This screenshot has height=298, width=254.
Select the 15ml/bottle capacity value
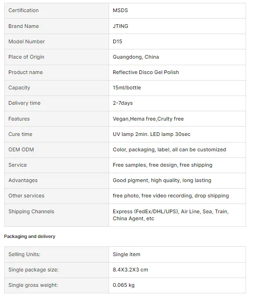tap(127, 88)
